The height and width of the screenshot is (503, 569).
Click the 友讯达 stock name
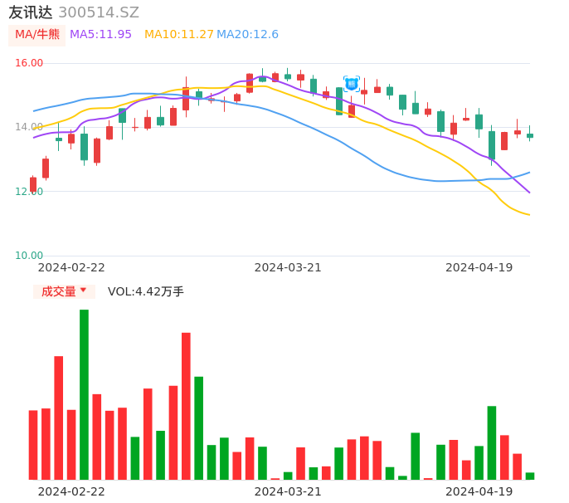pos(31,12)
